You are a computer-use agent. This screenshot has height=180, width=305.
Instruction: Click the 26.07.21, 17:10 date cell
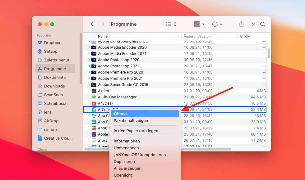click(x=198, y=141)
